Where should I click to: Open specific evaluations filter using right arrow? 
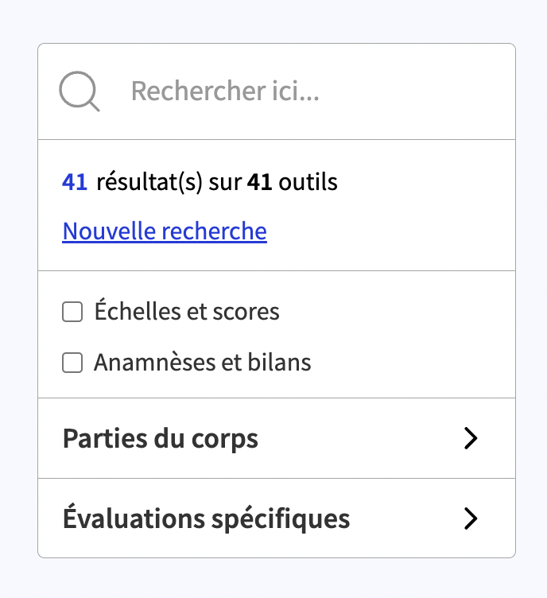(x=471, y=518)
